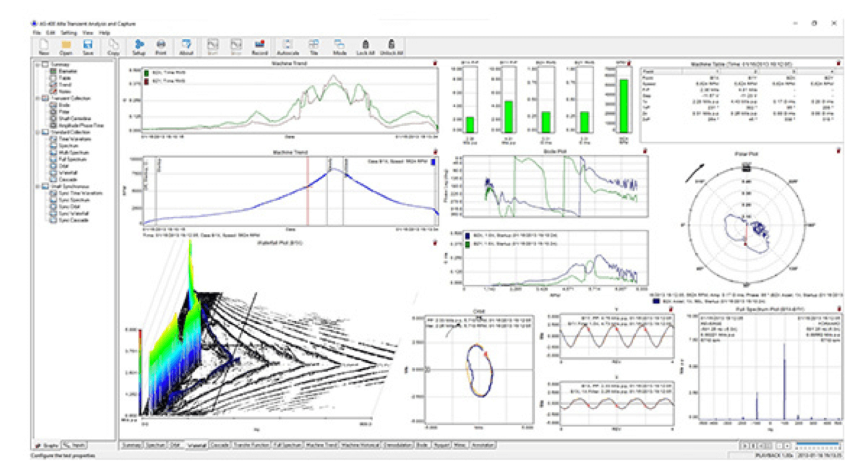Screen dimensions: 865x476
Task: Collapse the Standard Collection tree node
Action: [36, 132]
